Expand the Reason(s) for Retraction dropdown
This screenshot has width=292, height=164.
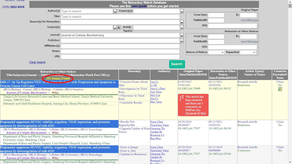point(182,22)
